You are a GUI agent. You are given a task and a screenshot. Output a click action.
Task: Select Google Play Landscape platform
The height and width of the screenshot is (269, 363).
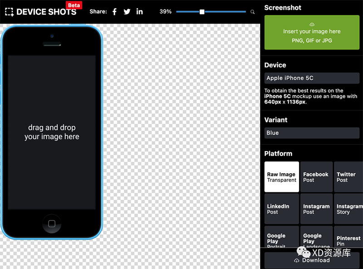point(316,237)
